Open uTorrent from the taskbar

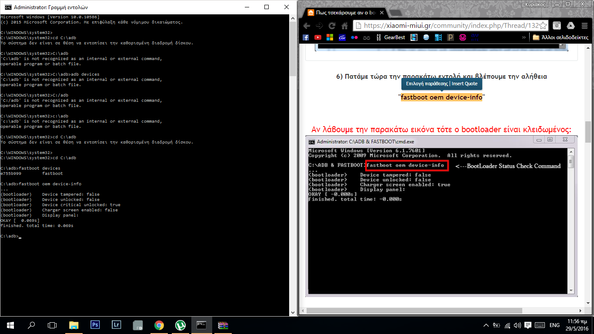tap(180, 325)
